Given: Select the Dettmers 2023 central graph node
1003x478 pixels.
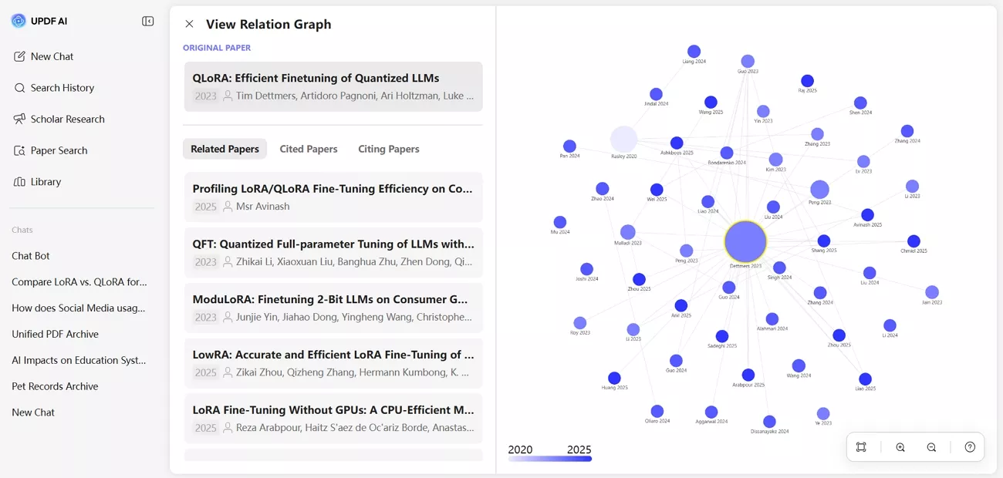Looking at the screenshot, I should pyautogui.click(x=745, y=241).
